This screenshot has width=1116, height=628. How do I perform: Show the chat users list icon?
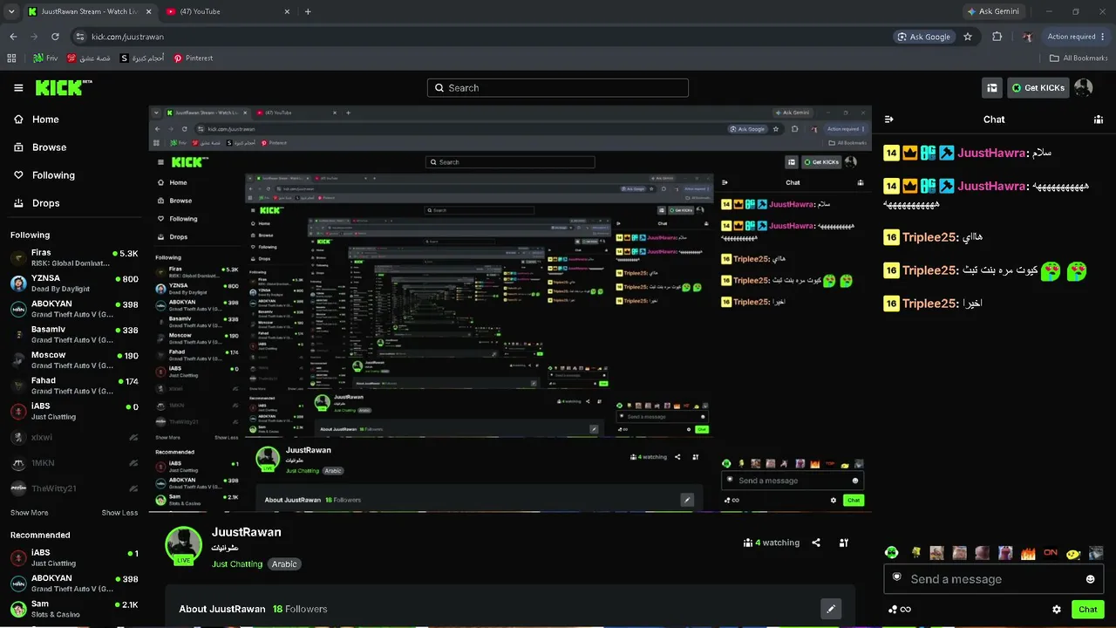point(1099,119)
